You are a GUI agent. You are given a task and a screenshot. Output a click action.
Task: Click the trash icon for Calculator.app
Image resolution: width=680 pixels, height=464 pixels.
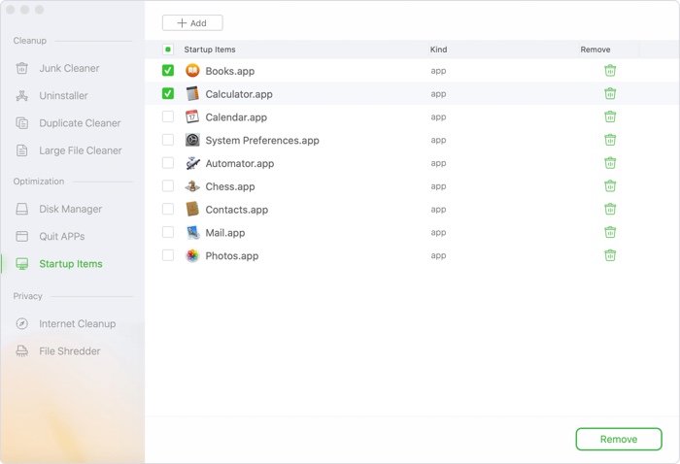click(x=610, y=93)
